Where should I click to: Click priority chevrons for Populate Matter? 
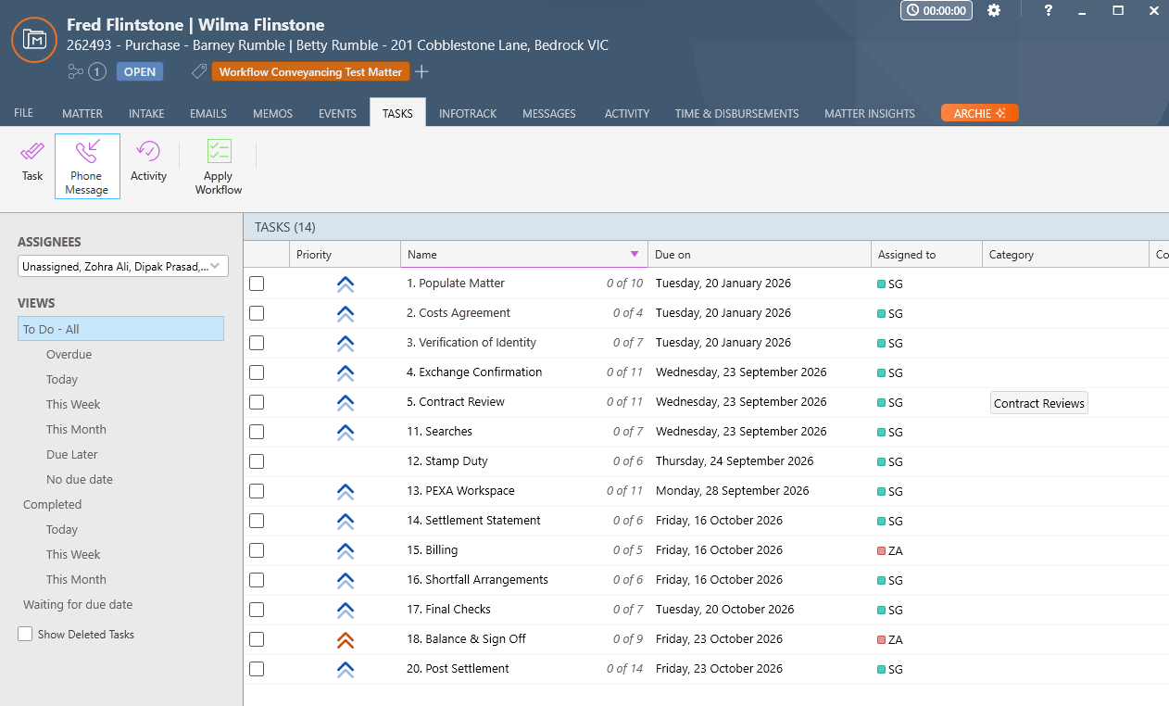click(x=346, y=284)
